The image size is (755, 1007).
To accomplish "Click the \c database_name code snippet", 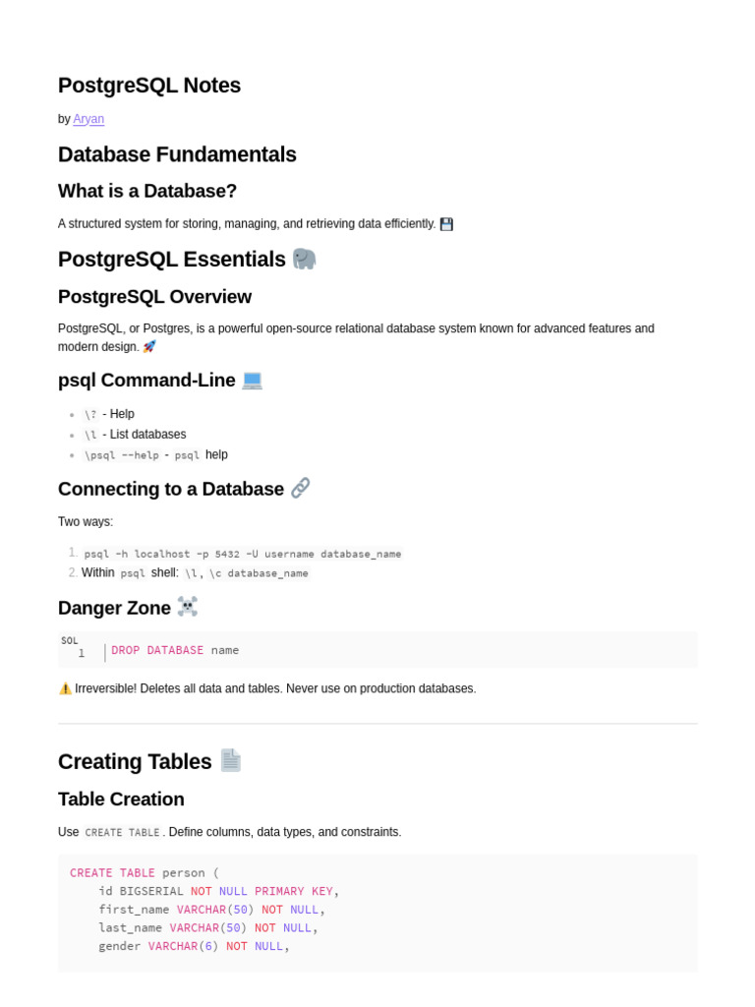I will (260, 573).
